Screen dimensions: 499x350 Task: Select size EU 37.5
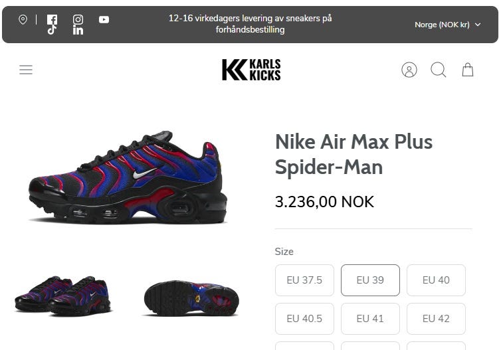click(x=304, y=280)
